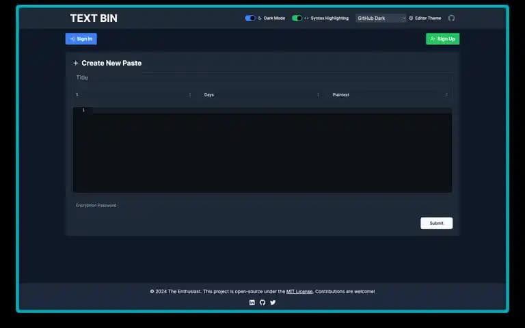Screen dimensions: 525x328
Task: Open the GitHub icon in footer
Action: (262, 303)
